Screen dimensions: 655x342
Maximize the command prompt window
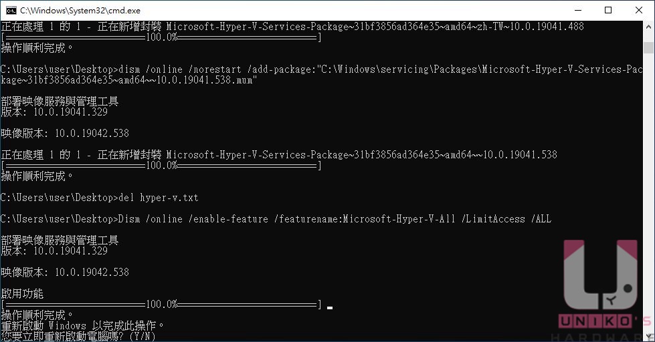[608, 11]
